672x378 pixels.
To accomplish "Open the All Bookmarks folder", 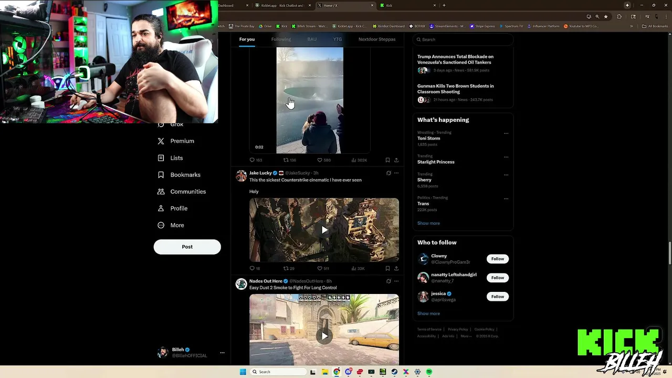I will tap(655, 26).
